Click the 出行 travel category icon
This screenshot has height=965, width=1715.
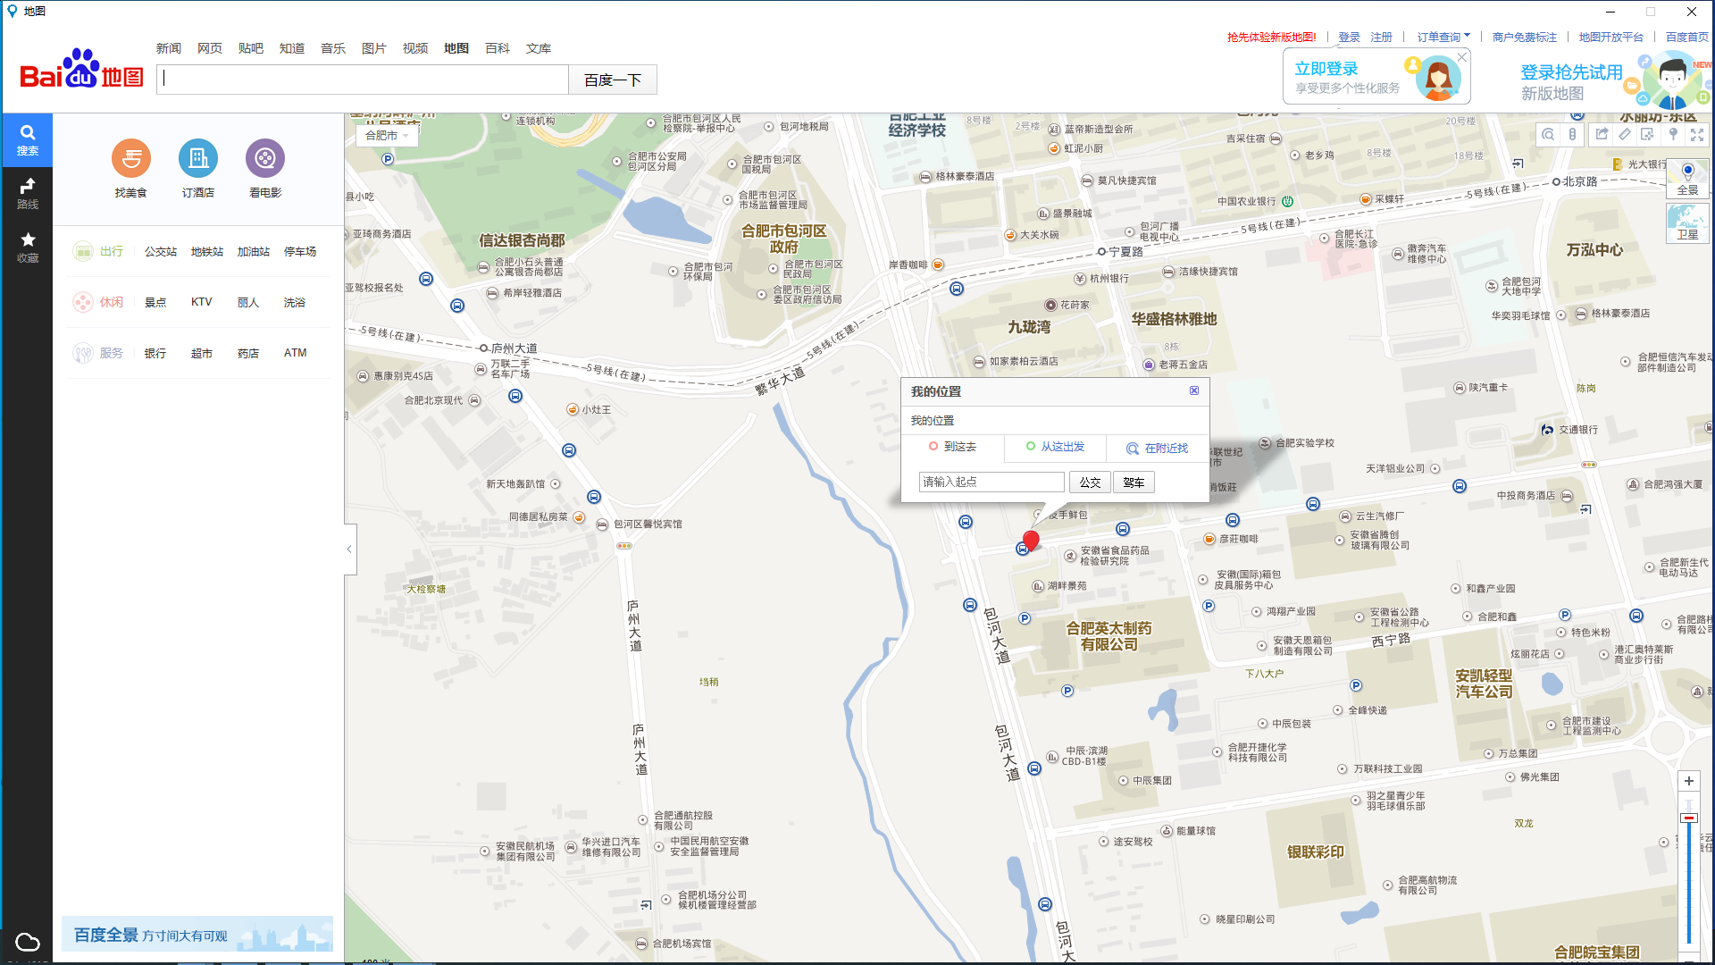83,252
